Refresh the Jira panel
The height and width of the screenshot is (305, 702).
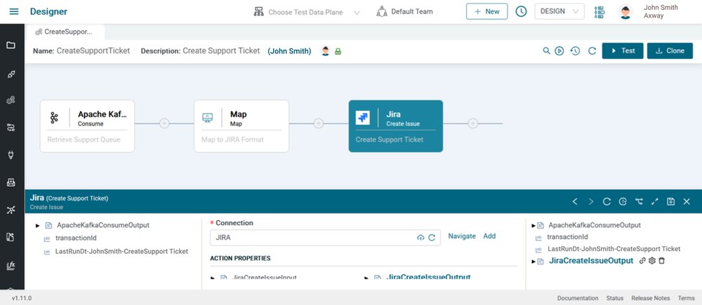[607, 202]
